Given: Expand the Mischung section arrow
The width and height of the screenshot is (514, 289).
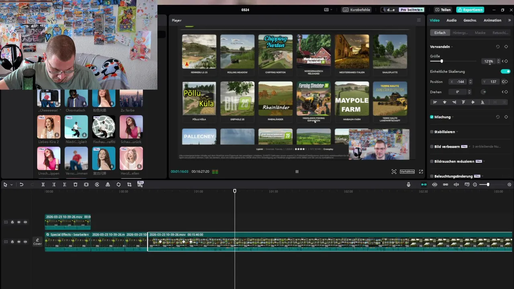Looking at the screenshot, I should click(453, 117).
